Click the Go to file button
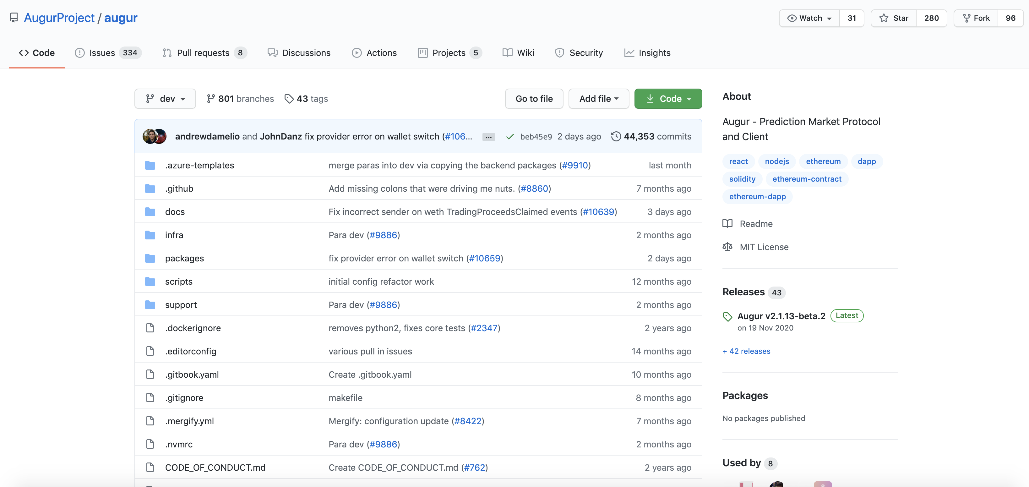 point(534,99)
